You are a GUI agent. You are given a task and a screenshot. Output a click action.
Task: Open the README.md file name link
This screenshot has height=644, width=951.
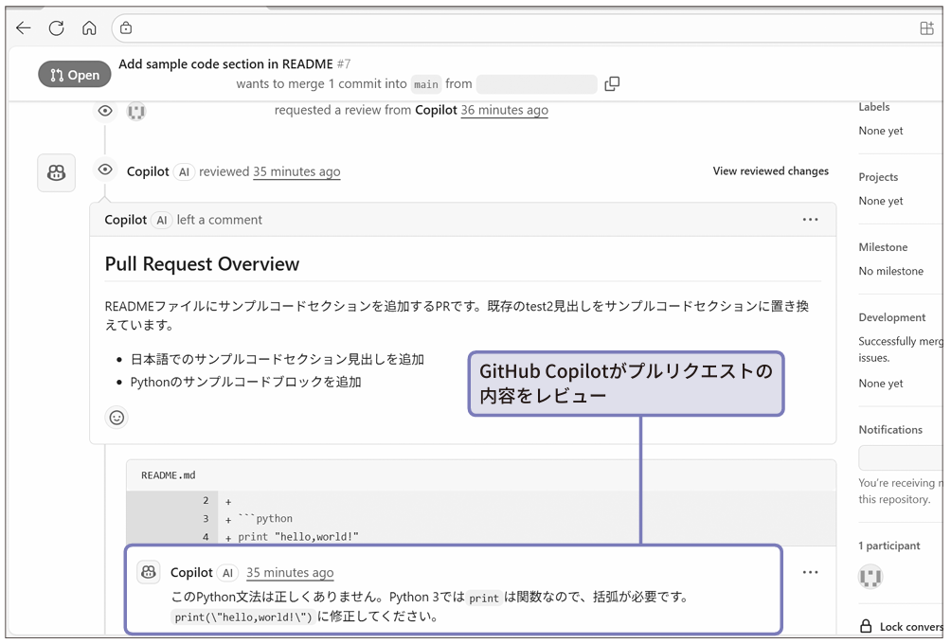click(168, 475)
